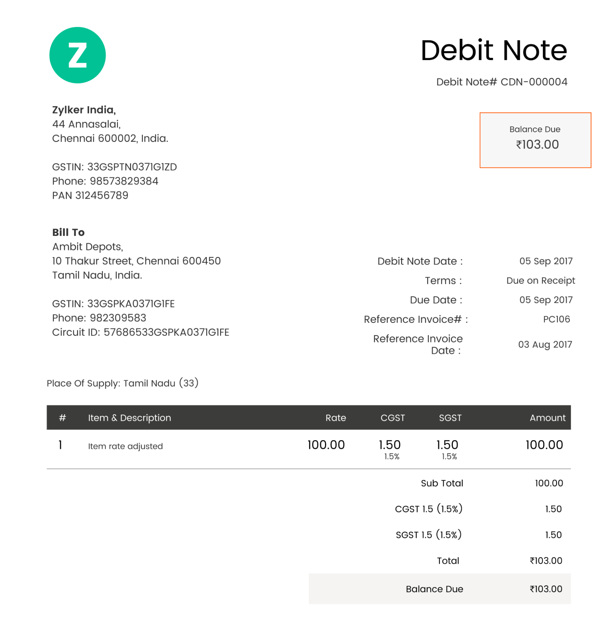Viewport: 607px width, 634px height.
Task: Select Zylker India's GSTIN number line
Action: 114,167
